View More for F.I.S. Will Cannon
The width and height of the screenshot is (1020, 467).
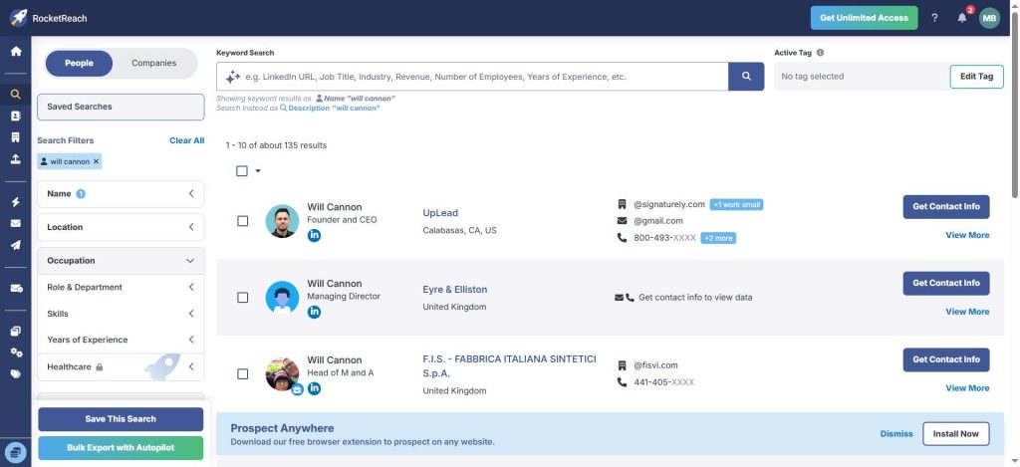[967, 388]
